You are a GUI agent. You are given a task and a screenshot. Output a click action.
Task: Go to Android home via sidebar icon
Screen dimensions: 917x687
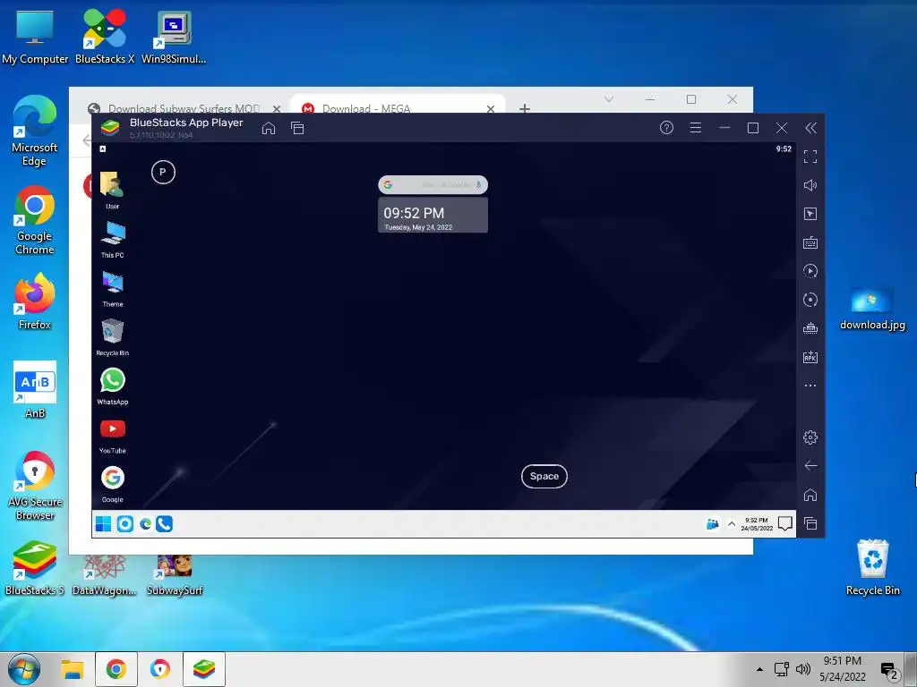coord(810,495)
